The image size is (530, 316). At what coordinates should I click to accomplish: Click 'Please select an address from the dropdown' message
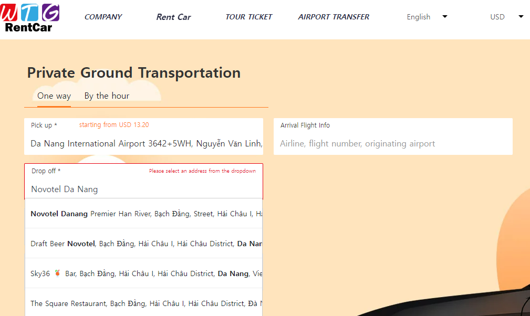click(202, 171)
